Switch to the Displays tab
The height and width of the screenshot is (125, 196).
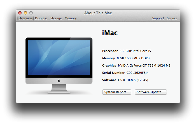coord(41,18)
